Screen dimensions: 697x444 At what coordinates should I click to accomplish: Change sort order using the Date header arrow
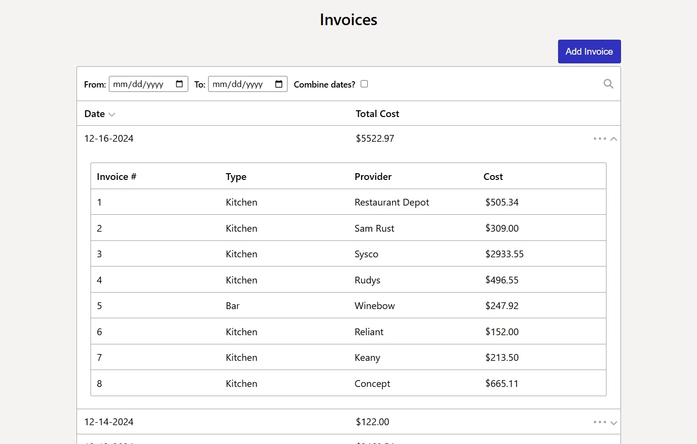(112, 114)
